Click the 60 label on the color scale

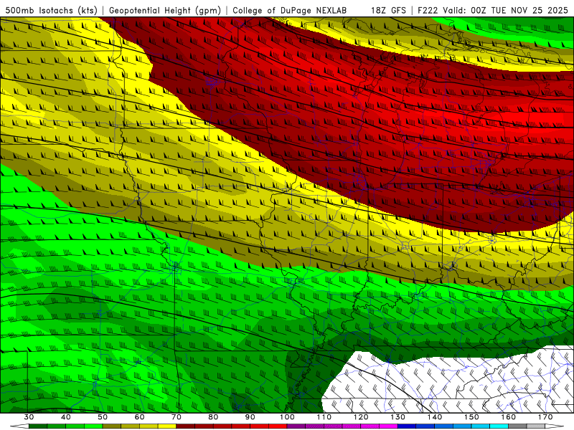click(x=139, y=417)
